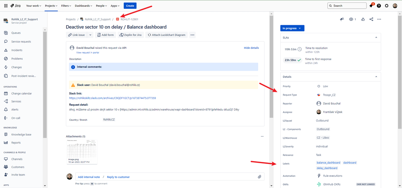Image resolution: width=402 pixels, height=188 pixels.
Task: Open the notifications bell icon
Action: pyautogui.click(x=371, y=6)
